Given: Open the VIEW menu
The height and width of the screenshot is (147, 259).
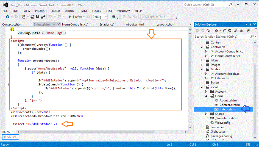Looking at the screenshot, I should 27,11.
